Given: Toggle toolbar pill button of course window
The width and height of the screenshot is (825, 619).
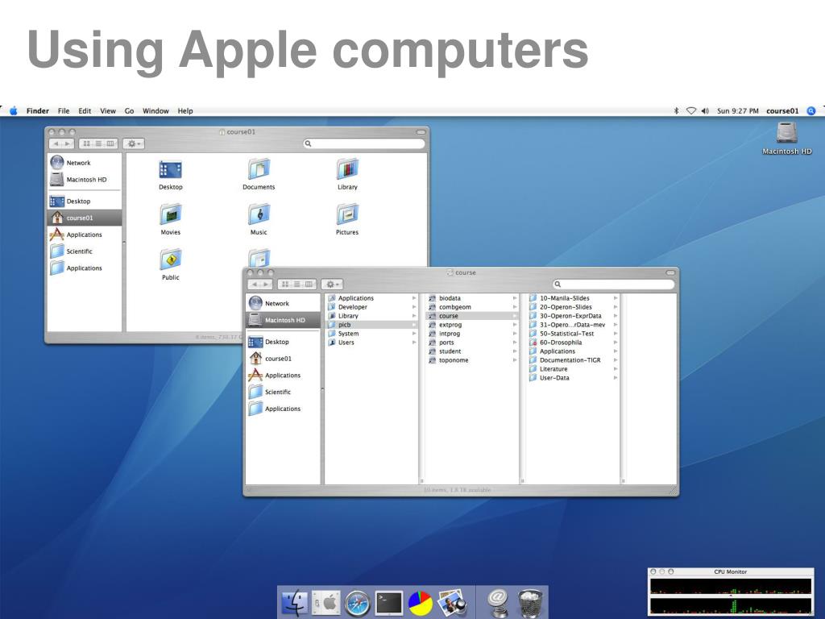Looking at the screenshot, I should pos(670,272).
